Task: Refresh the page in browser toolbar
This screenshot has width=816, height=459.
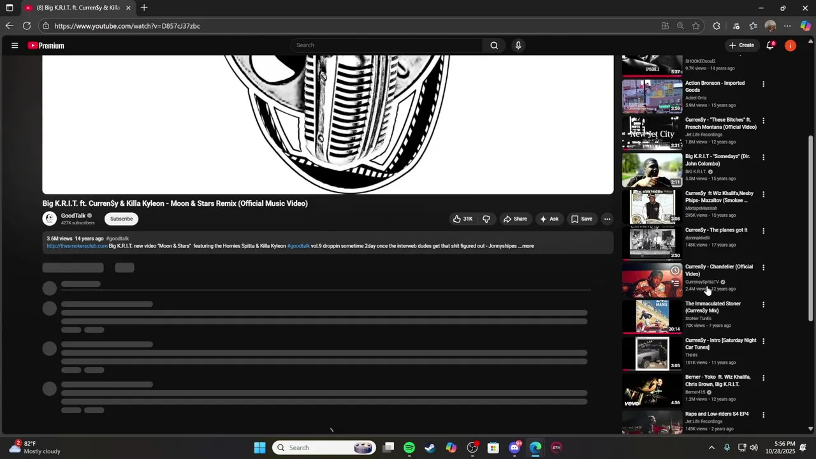Action: 27,26
